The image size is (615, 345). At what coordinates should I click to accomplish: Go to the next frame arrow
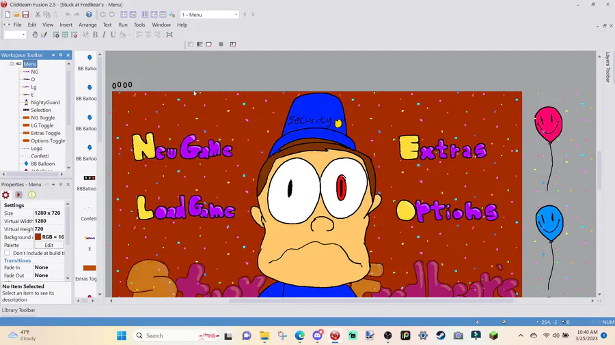tap(253, 14)
